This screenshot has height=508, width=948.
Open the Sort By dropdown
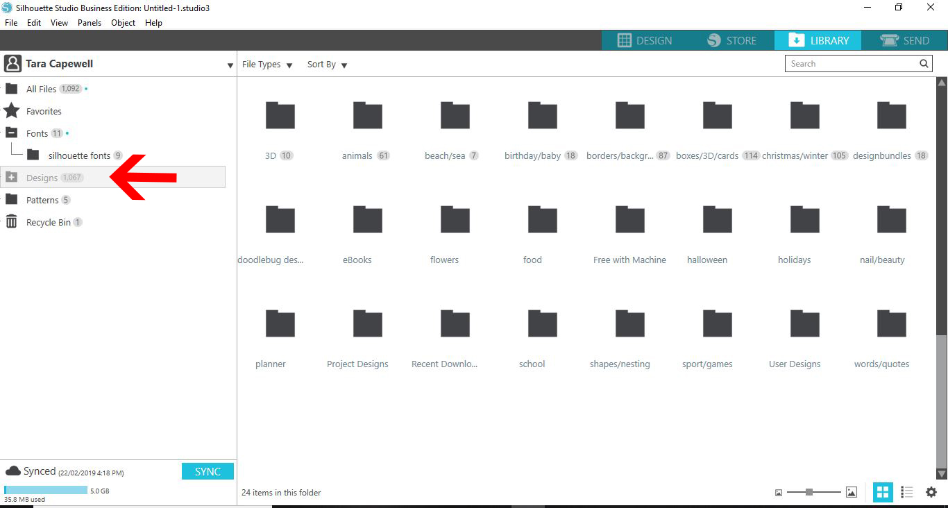328,65
